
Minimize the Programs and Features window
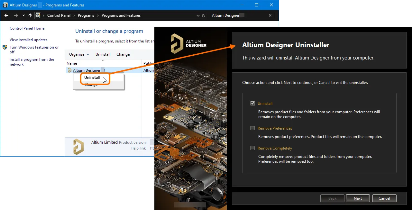(242, 5)
